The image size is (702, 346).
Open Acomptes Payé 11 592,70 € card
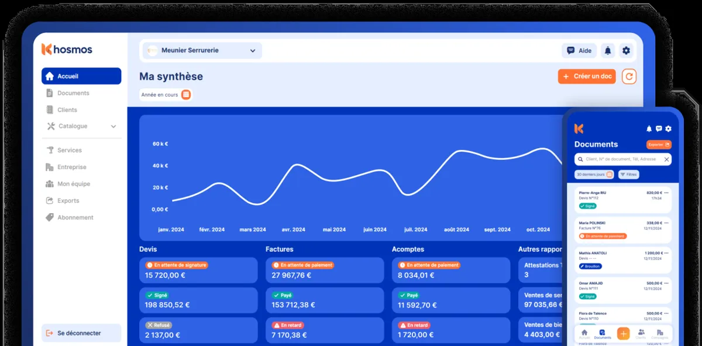tap(451, 300)
